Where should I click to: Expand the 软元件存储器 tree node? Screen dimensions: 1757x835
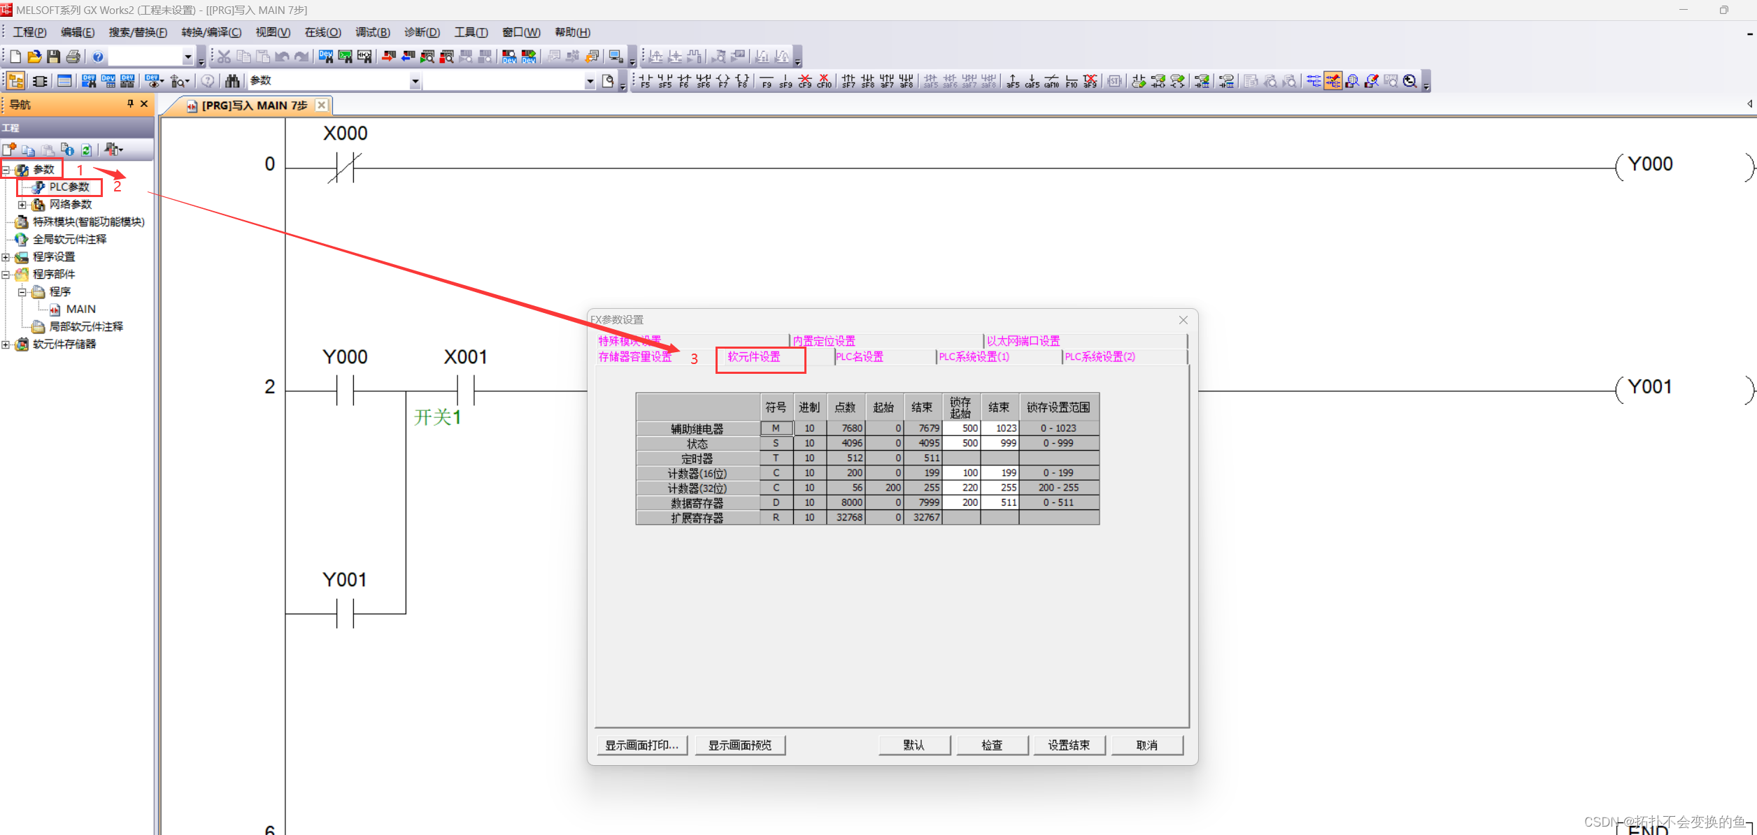(x=6, y=344)
